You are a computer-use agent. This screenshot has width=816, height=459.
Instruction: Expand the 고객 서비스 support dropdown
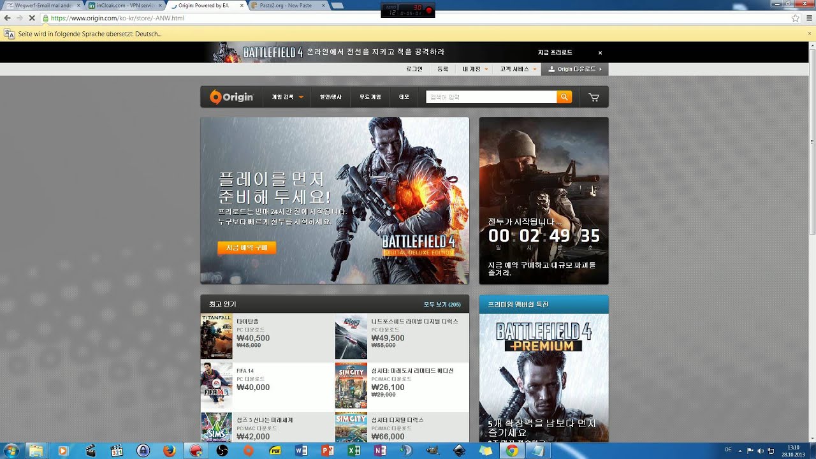coord(518,69)
